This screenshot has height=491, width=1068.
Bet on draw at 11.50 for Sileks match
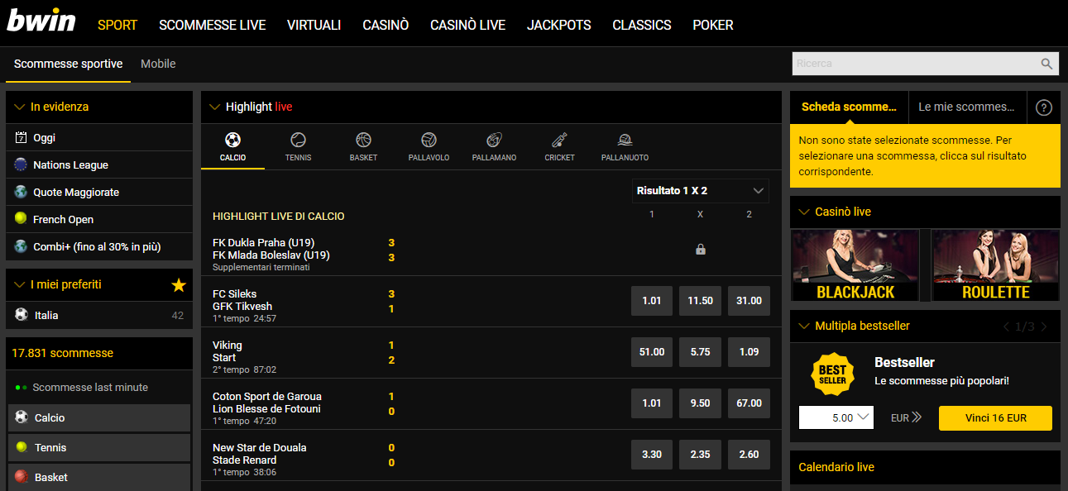point(701,301)
